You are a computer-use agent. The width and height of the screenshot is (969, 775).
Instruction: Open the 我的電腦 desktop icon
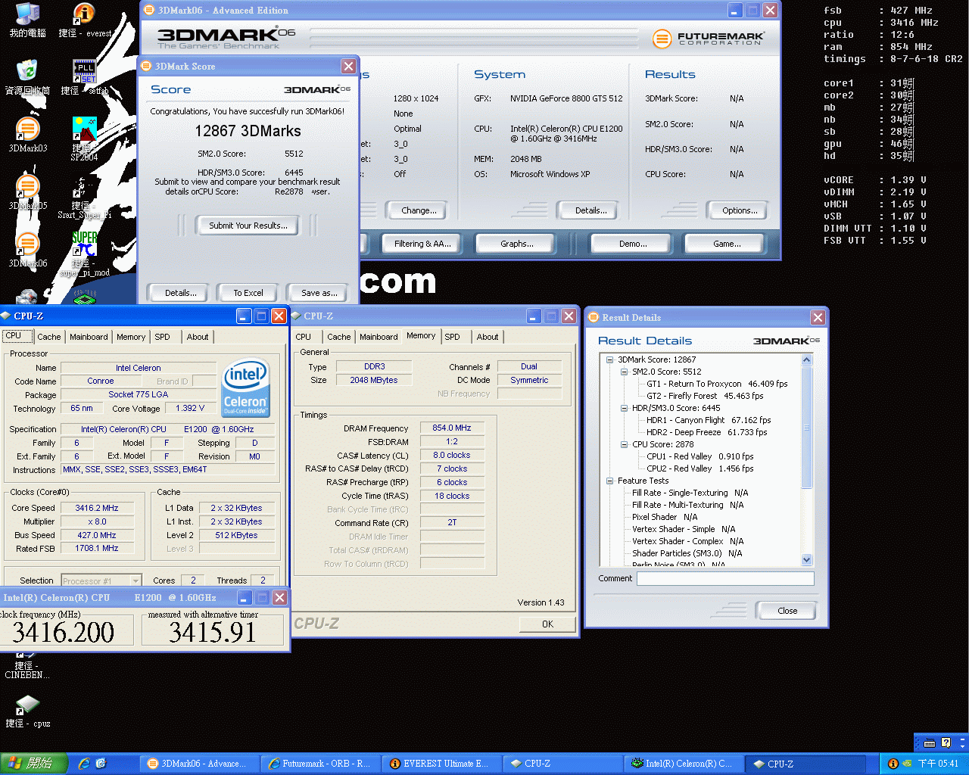tap(28, 20)
